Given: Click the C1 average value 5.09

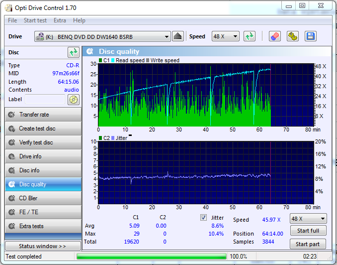Looking at the screenshot, I should click(x=134, y=226).
